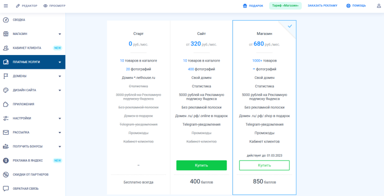Click 'Домен .ru/.рф/.shop в подарок' text
This screenshot has width=384, height=196.
click(x=264, y=116)
